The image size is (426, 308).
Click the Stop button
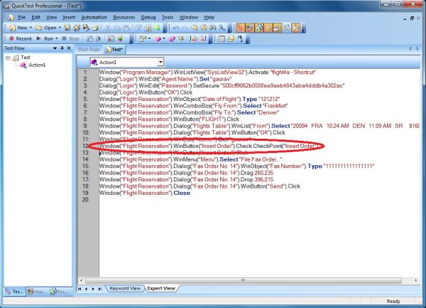pos(70,38)
